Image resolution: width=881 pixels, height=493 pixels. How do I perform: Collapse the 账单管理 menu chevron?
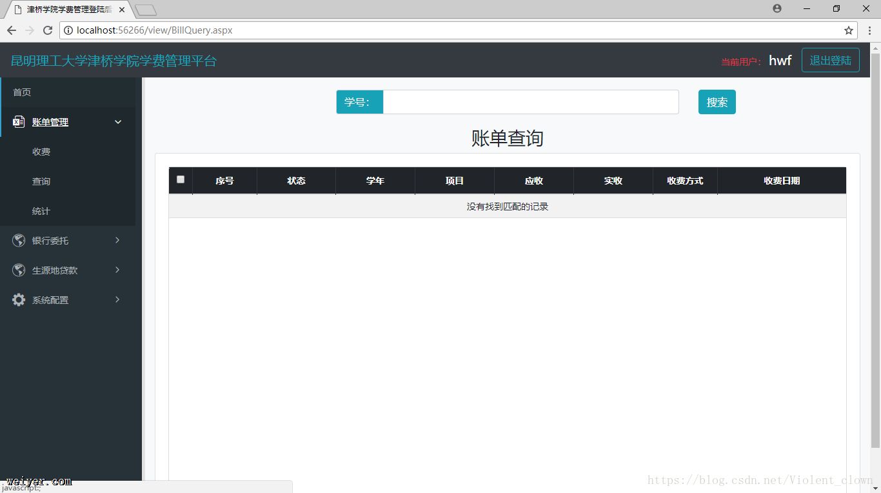click(x=118, y=122)
